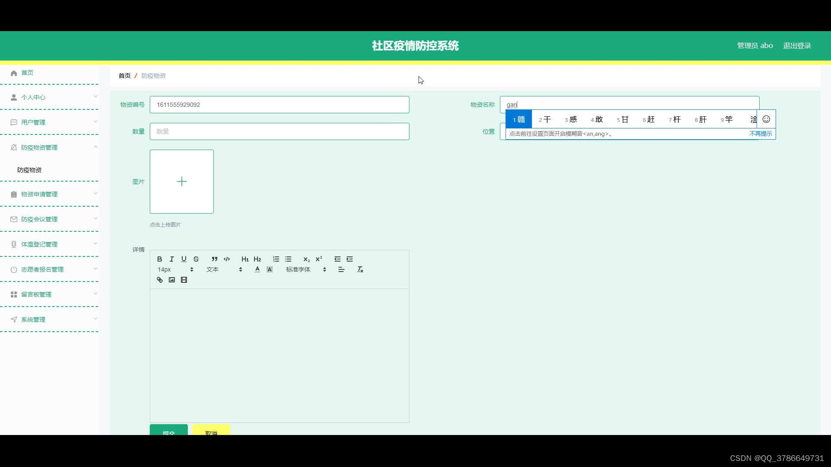
Task: Insert a code block in editor
Action: 226,259
